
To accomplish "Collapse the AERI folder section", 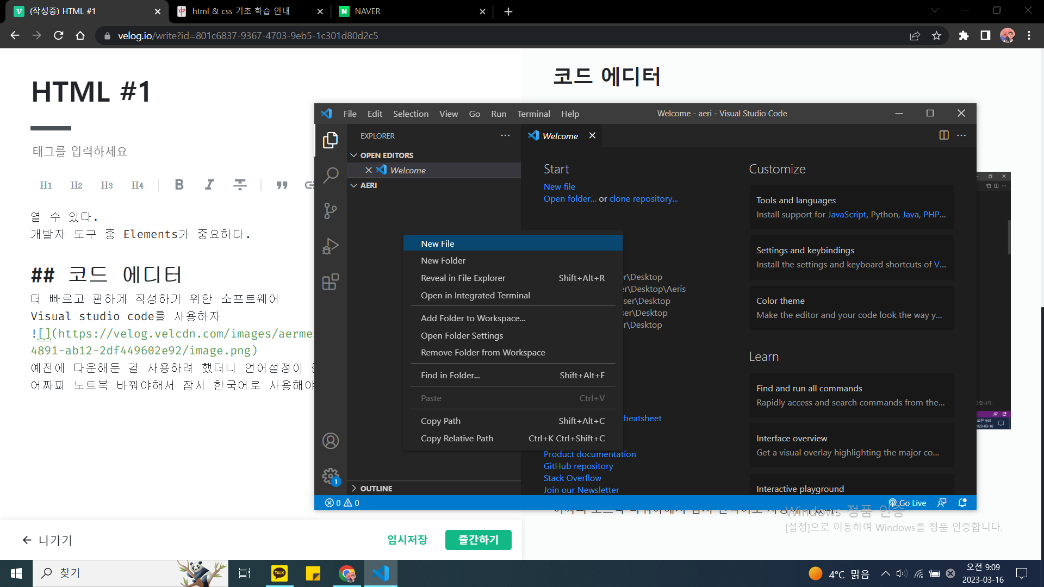I will click(368, 185).
